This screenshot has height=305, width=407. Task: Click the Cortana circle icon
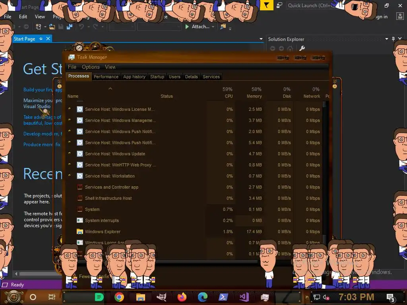pyautogui.click(x=33, y=297)
